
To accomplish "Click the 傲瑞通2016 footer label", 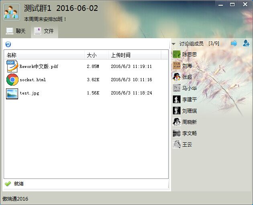I will (15, 199).
